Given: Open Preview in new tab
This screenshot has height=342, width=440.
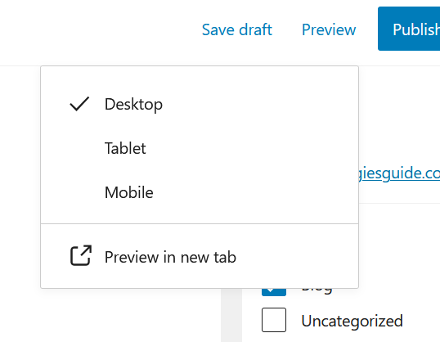Looking at the screenshot, I should [x=200, y=257].
